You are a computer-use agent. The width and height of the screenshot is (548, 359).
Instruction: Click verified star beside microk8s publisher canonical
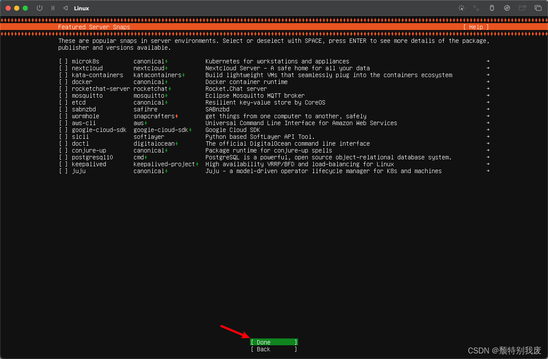coord(166,61)
